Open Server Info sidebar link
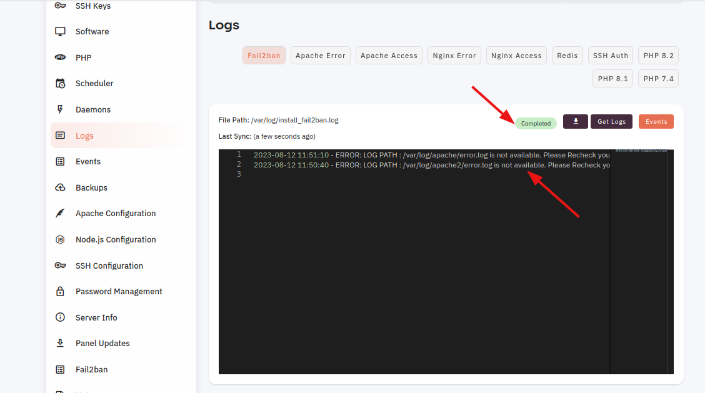Screen dimensions: 705x393 (x=96, y=317)
